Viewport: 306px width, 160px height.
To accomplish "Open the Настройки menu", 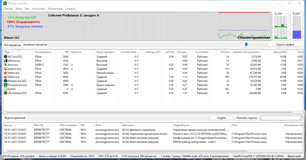I will [39, 8].
